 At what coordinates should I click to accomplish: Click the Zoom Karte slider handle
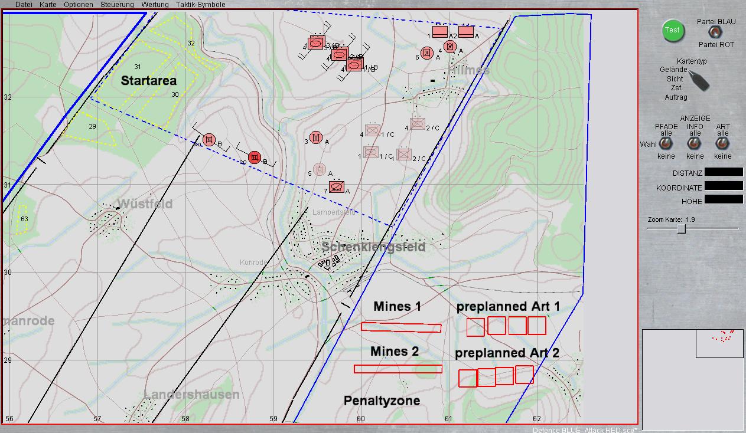click(682, 228)
